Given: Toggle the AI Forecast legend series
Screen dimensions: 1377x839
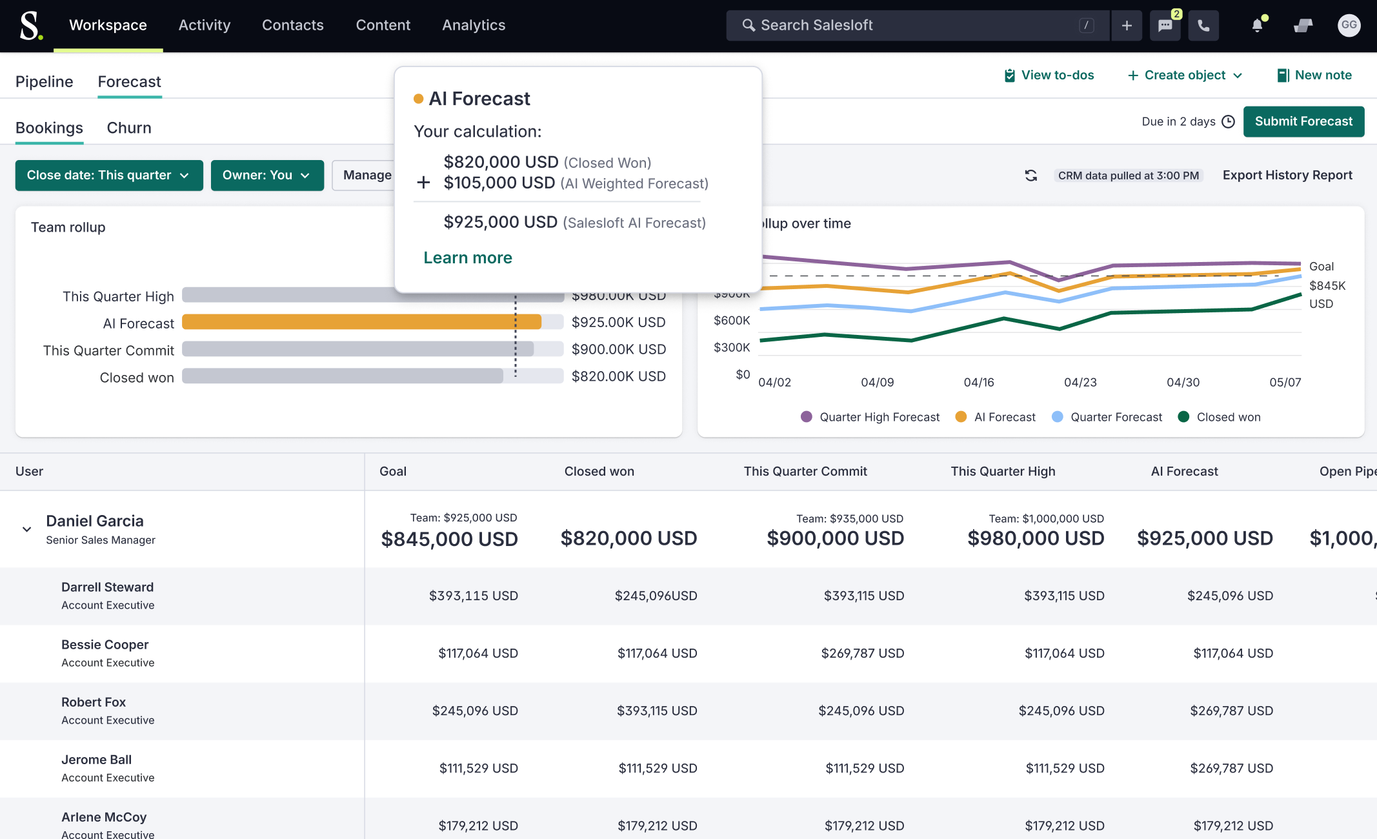Looking at the screenshot, I should 996,417.
